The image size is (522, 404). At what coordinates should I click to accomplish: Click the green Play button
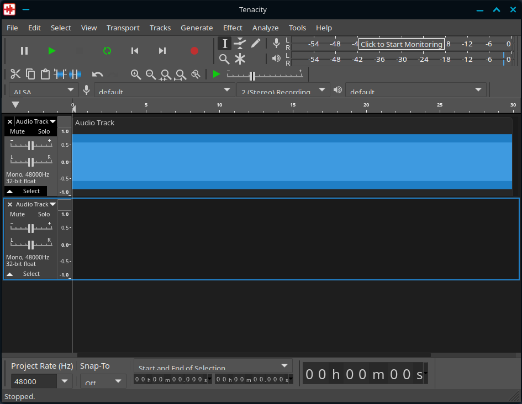click(x=51, y=51)
